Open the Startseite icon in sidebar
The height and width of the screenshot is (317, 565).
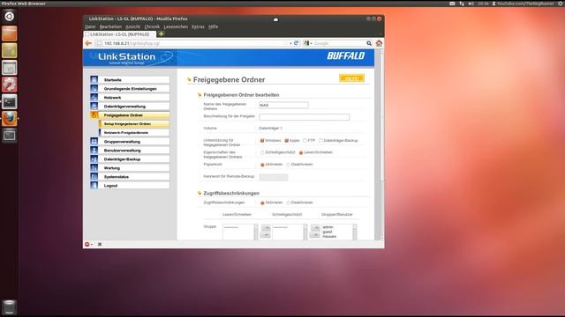coord(94,80)
